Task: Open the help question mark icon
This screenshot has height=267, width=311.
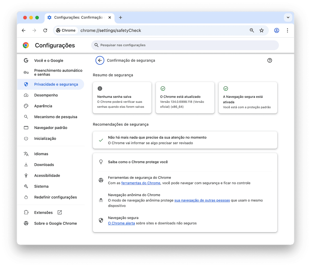Action: pyautogui.click(x=270, y=61)
